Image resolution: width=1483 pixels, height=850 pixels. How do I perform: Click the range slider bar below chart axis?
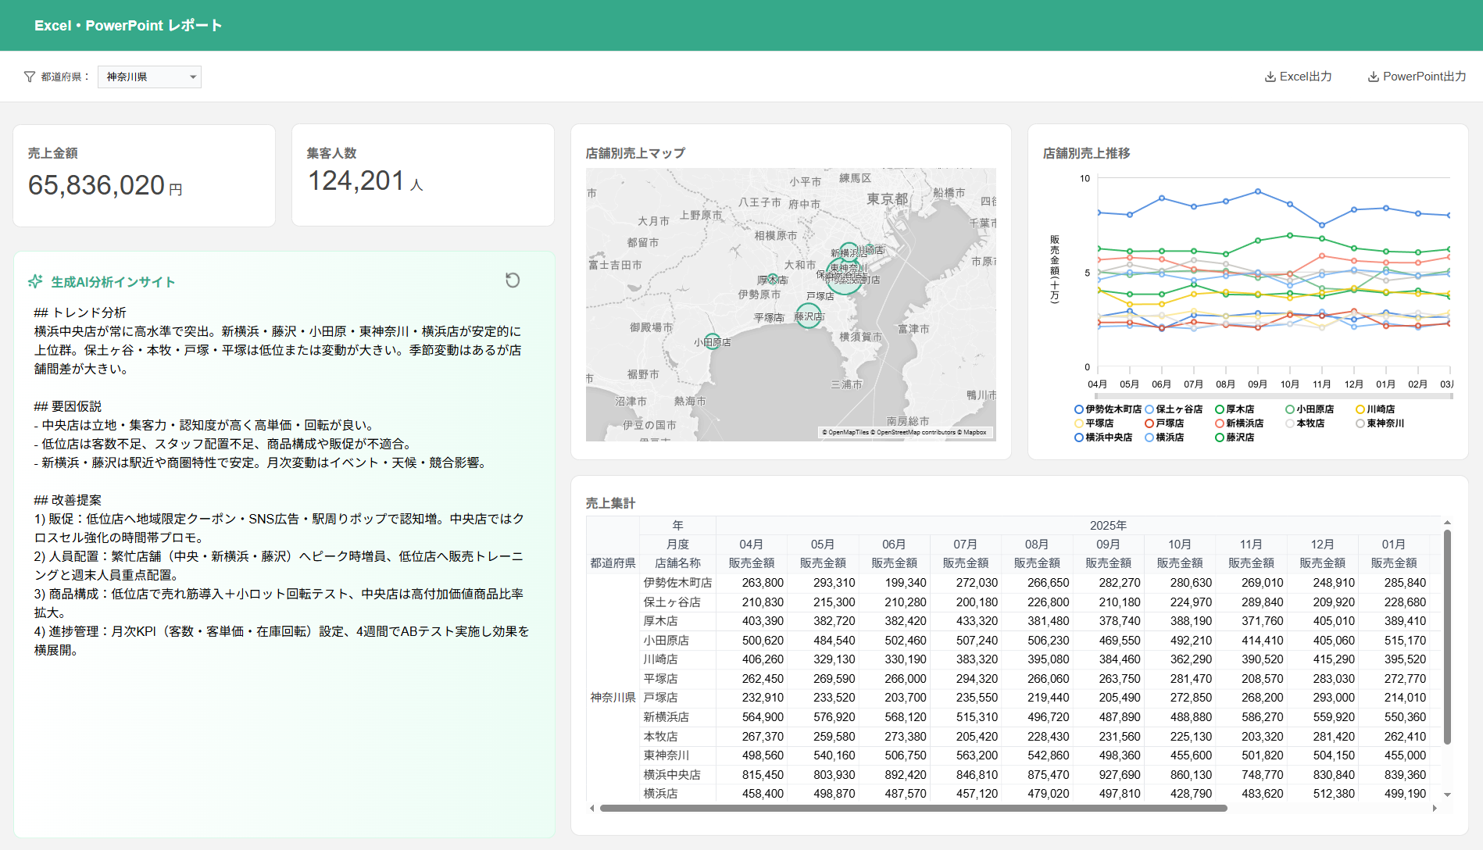[x=1274, y=397]
